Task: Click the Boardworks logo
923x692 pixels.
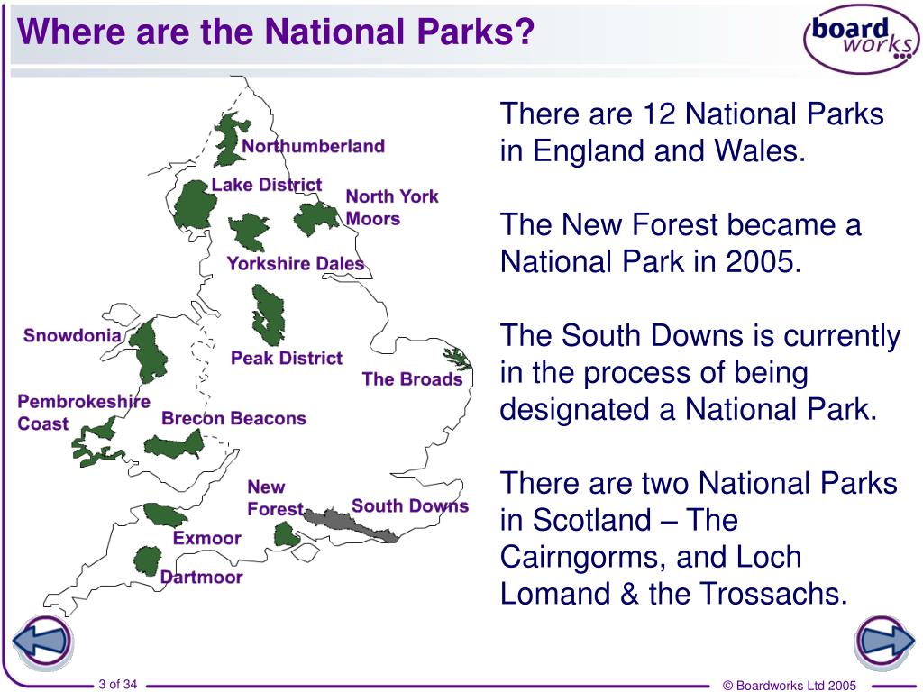Action: tap(861, 38)
